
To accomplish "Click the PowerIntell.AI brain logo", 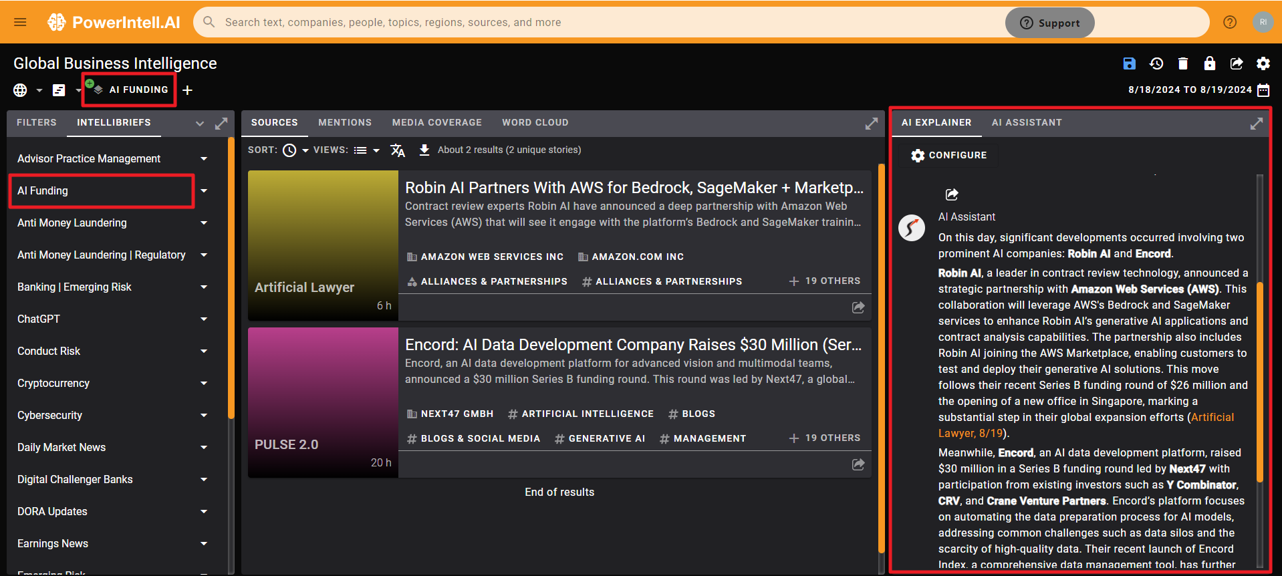I will 57,22.
